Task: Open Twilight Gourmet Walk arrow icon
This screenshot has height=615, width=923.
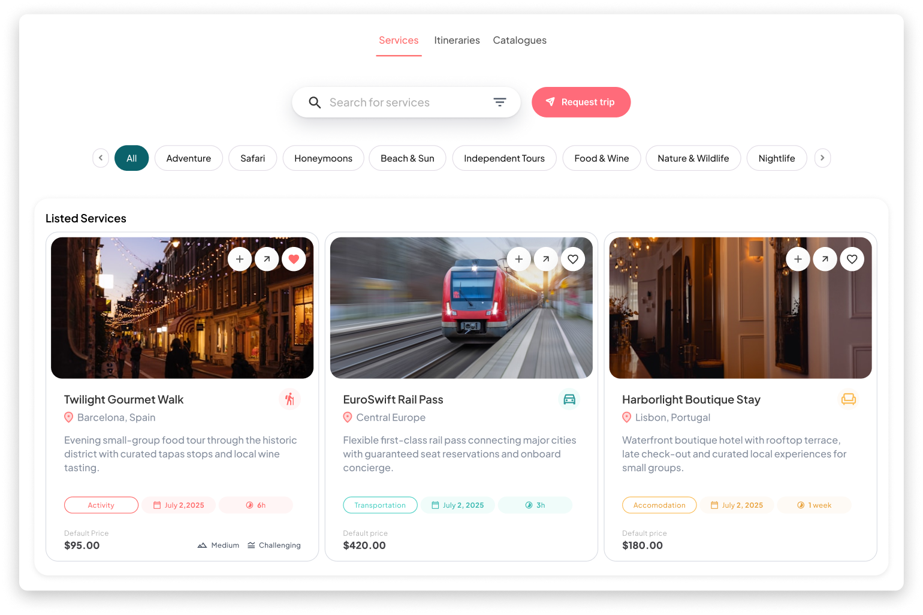Action: (x=267, y=259)
